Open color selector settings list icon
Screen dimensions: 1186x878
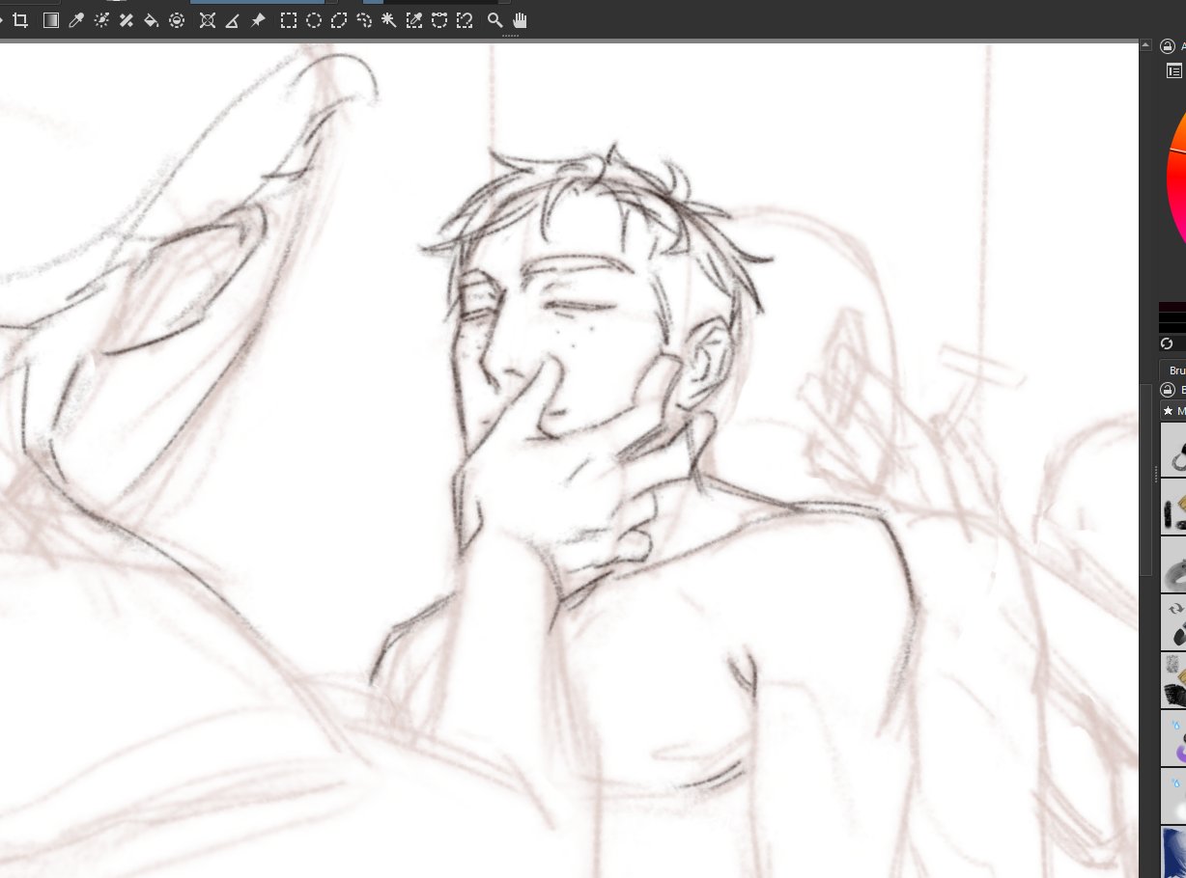point(1174,70)
